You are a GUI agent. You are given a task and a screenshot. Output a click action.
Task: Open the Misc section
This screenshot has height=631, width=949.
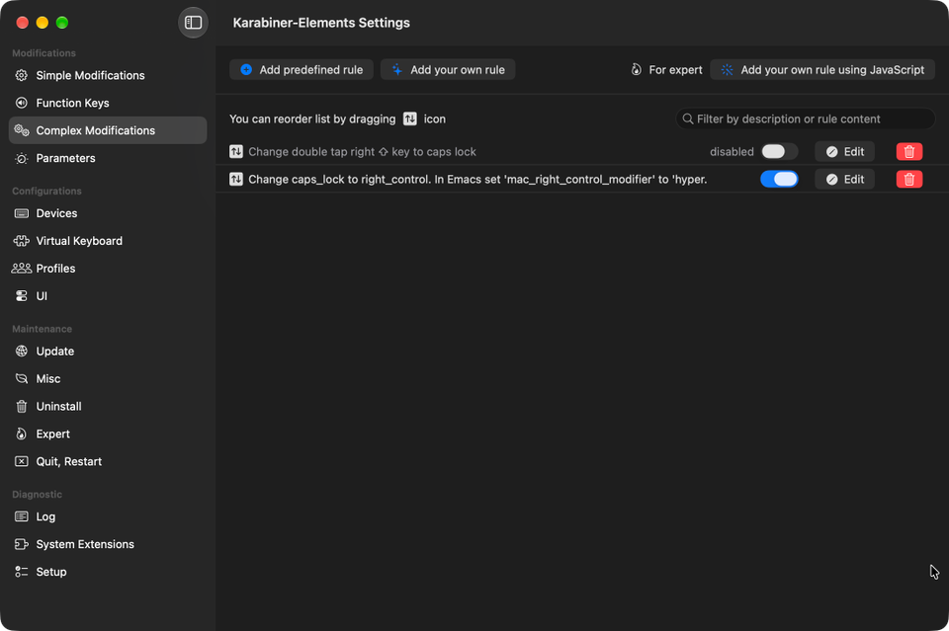point(108,379)
